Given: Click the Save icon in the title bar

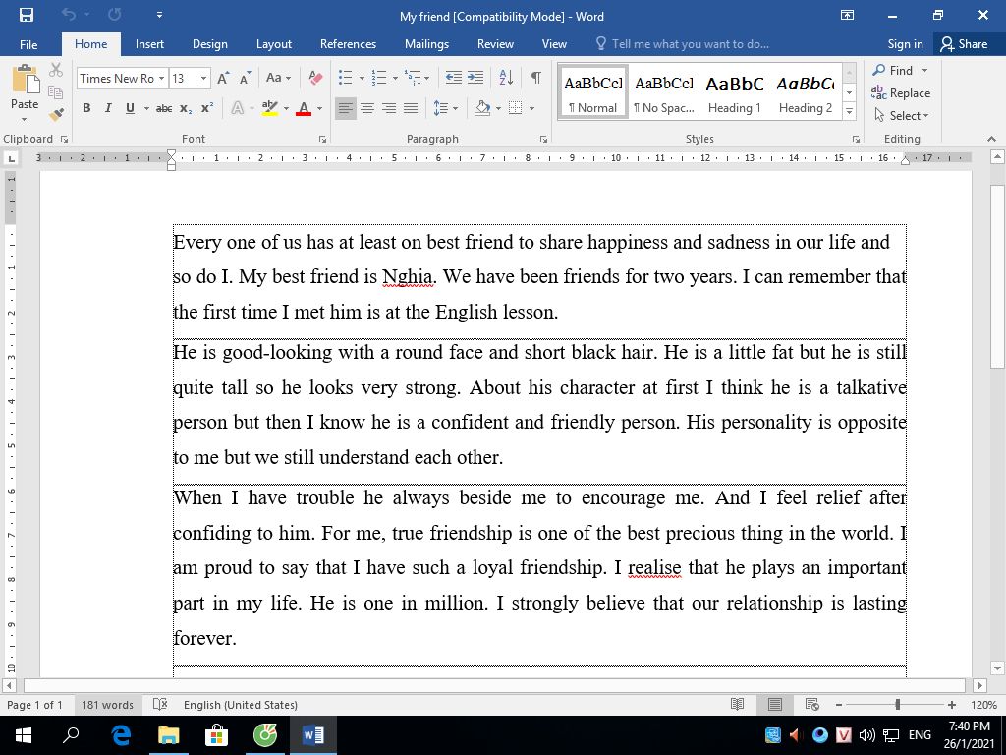Looking at the screenshot, I should [27, 15].
